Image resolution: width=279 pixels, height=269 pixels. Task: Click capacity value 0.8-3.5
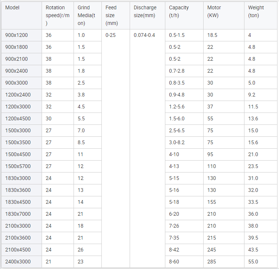(x=177, y=83)
